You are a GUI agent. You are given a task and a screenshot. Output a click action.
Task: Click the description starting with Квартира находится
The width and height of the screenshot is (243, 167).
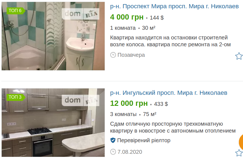[x=170, y=41]
